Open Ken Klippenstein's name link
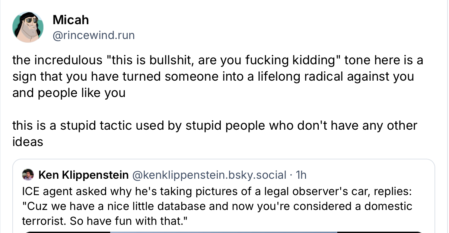 click(x=83, y=175)
